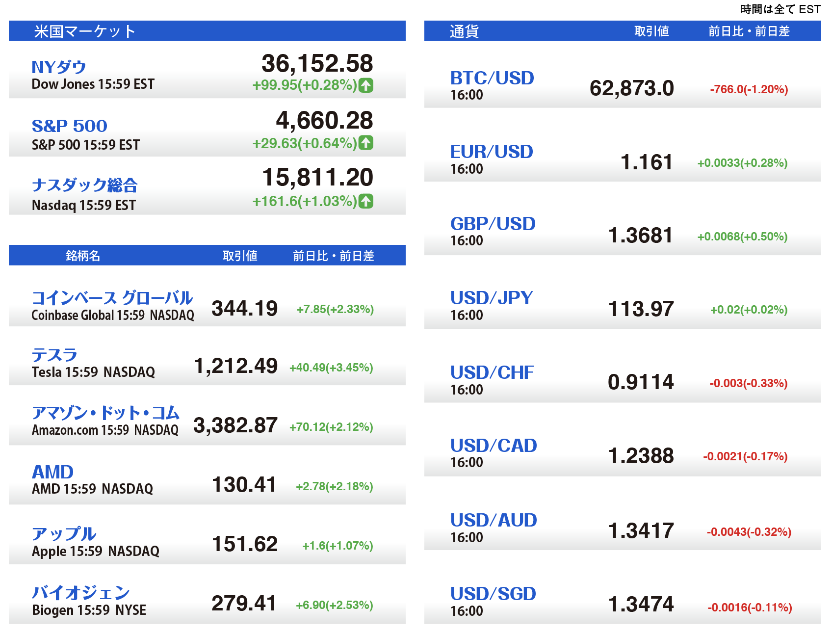Open the NYダウ index link
832x634 pixels.
click(59, 67)
